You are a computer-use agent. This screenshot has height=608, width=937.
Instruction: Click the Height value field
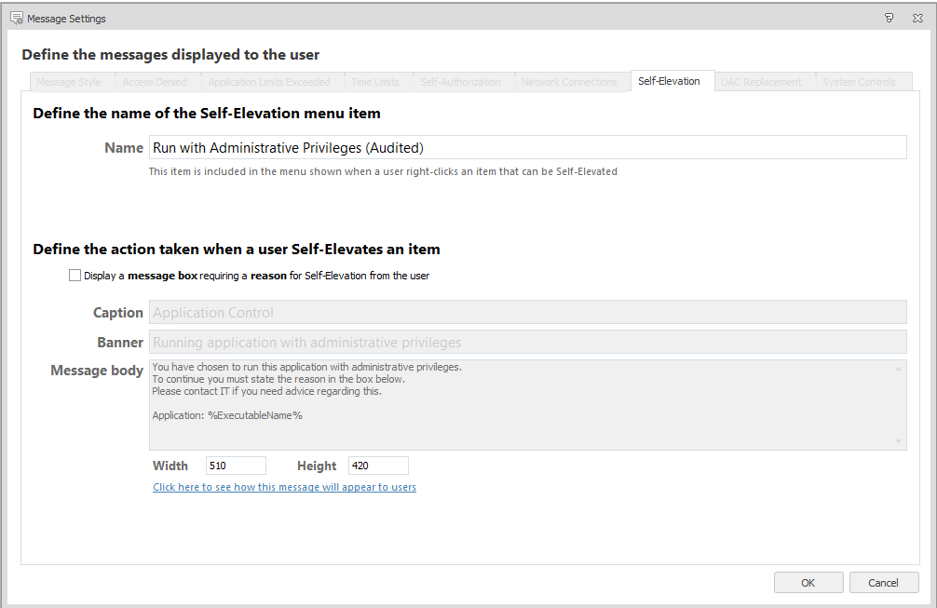tap(378, 466)
